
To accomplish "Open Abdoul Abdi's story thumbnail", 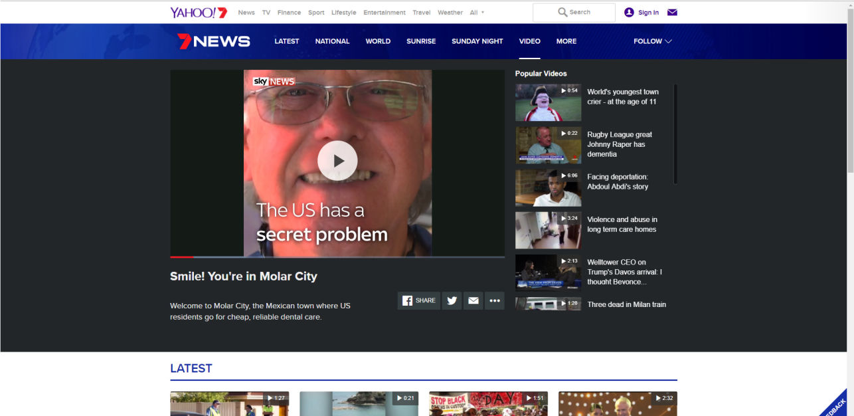I will tap(548, 188).
